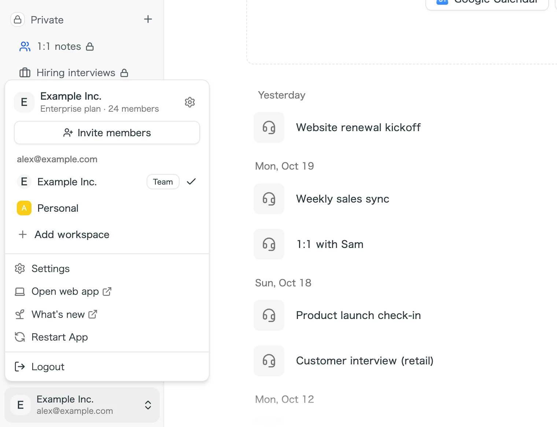This screenshot has width=557, height=427.
Task: Select Open web app
Action: click(x=107, y=292)
